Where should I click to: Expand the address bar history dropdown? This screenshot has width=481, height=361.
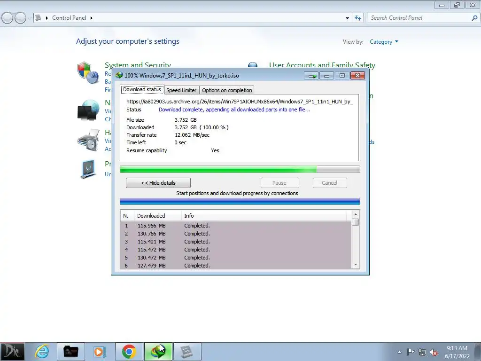click(x=347, y=18)
